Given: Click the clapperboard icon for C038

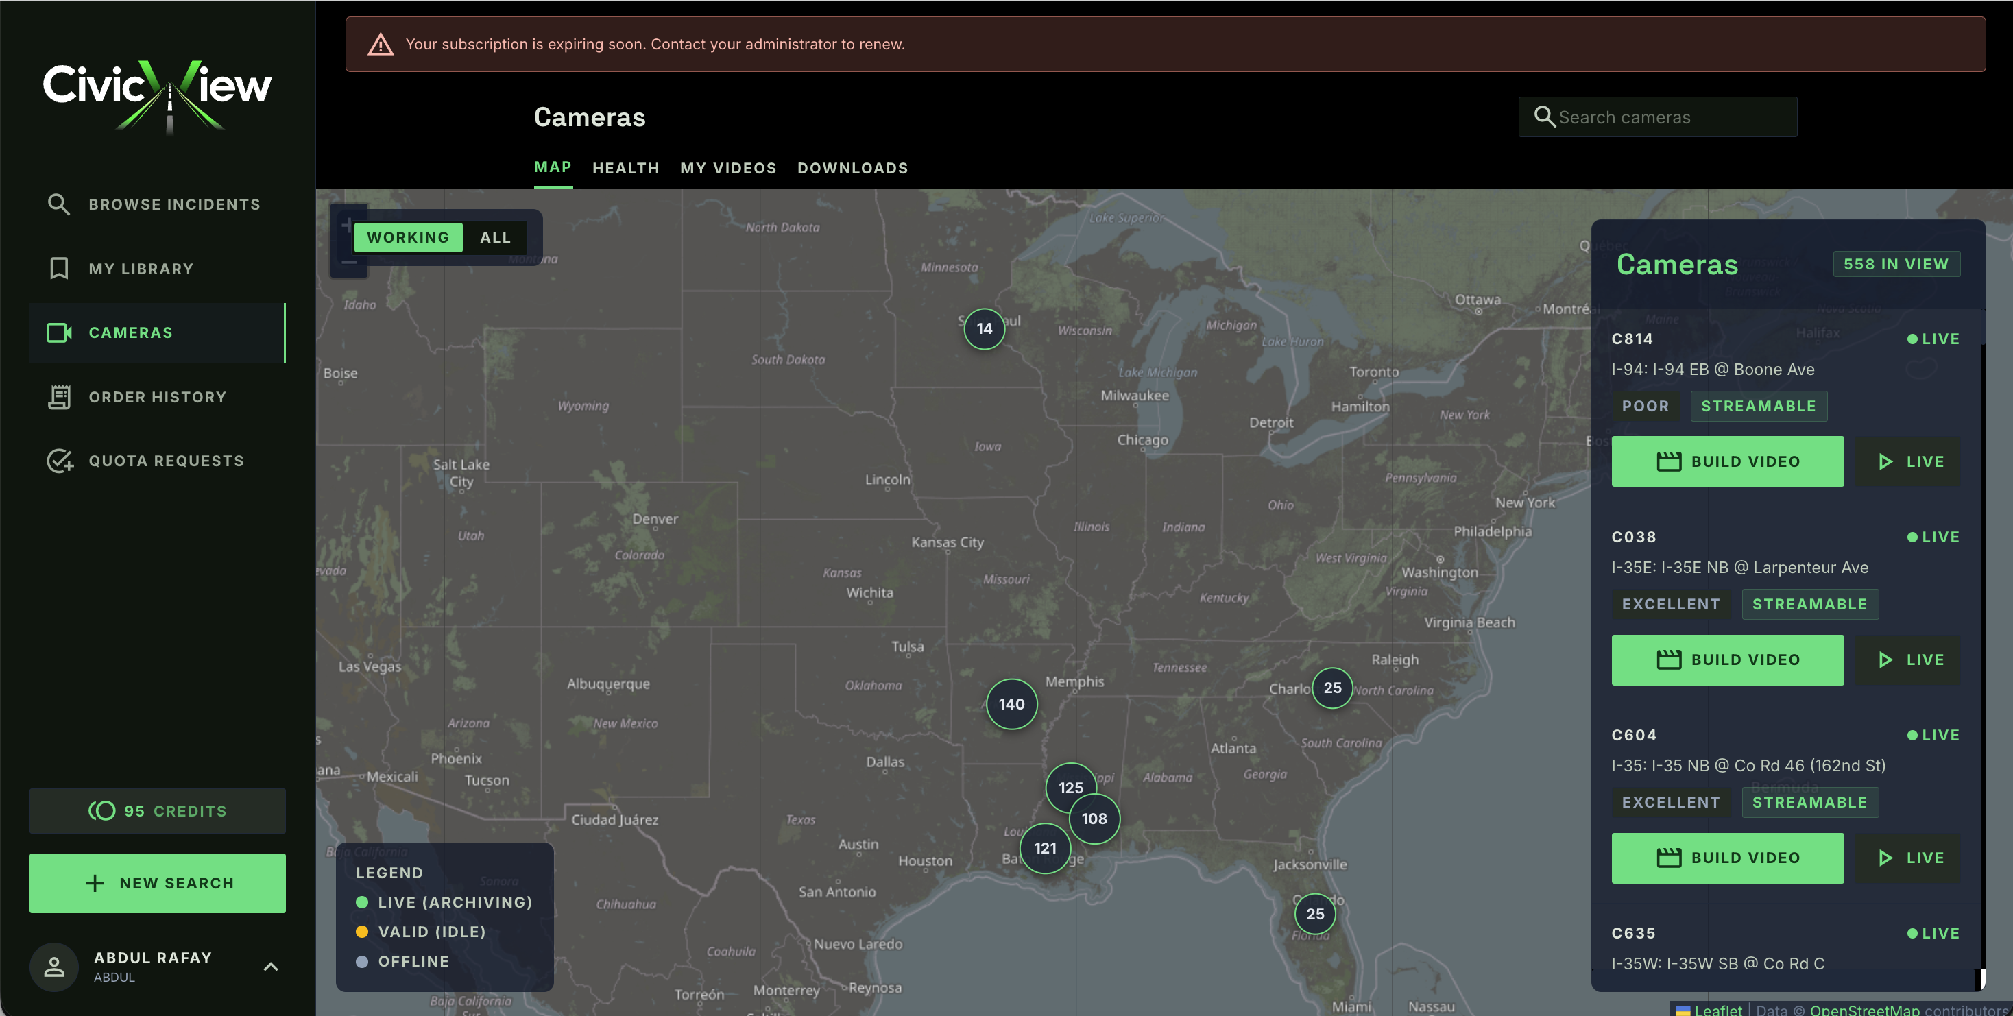Looking at the screenshot, I should point(1668,660).
